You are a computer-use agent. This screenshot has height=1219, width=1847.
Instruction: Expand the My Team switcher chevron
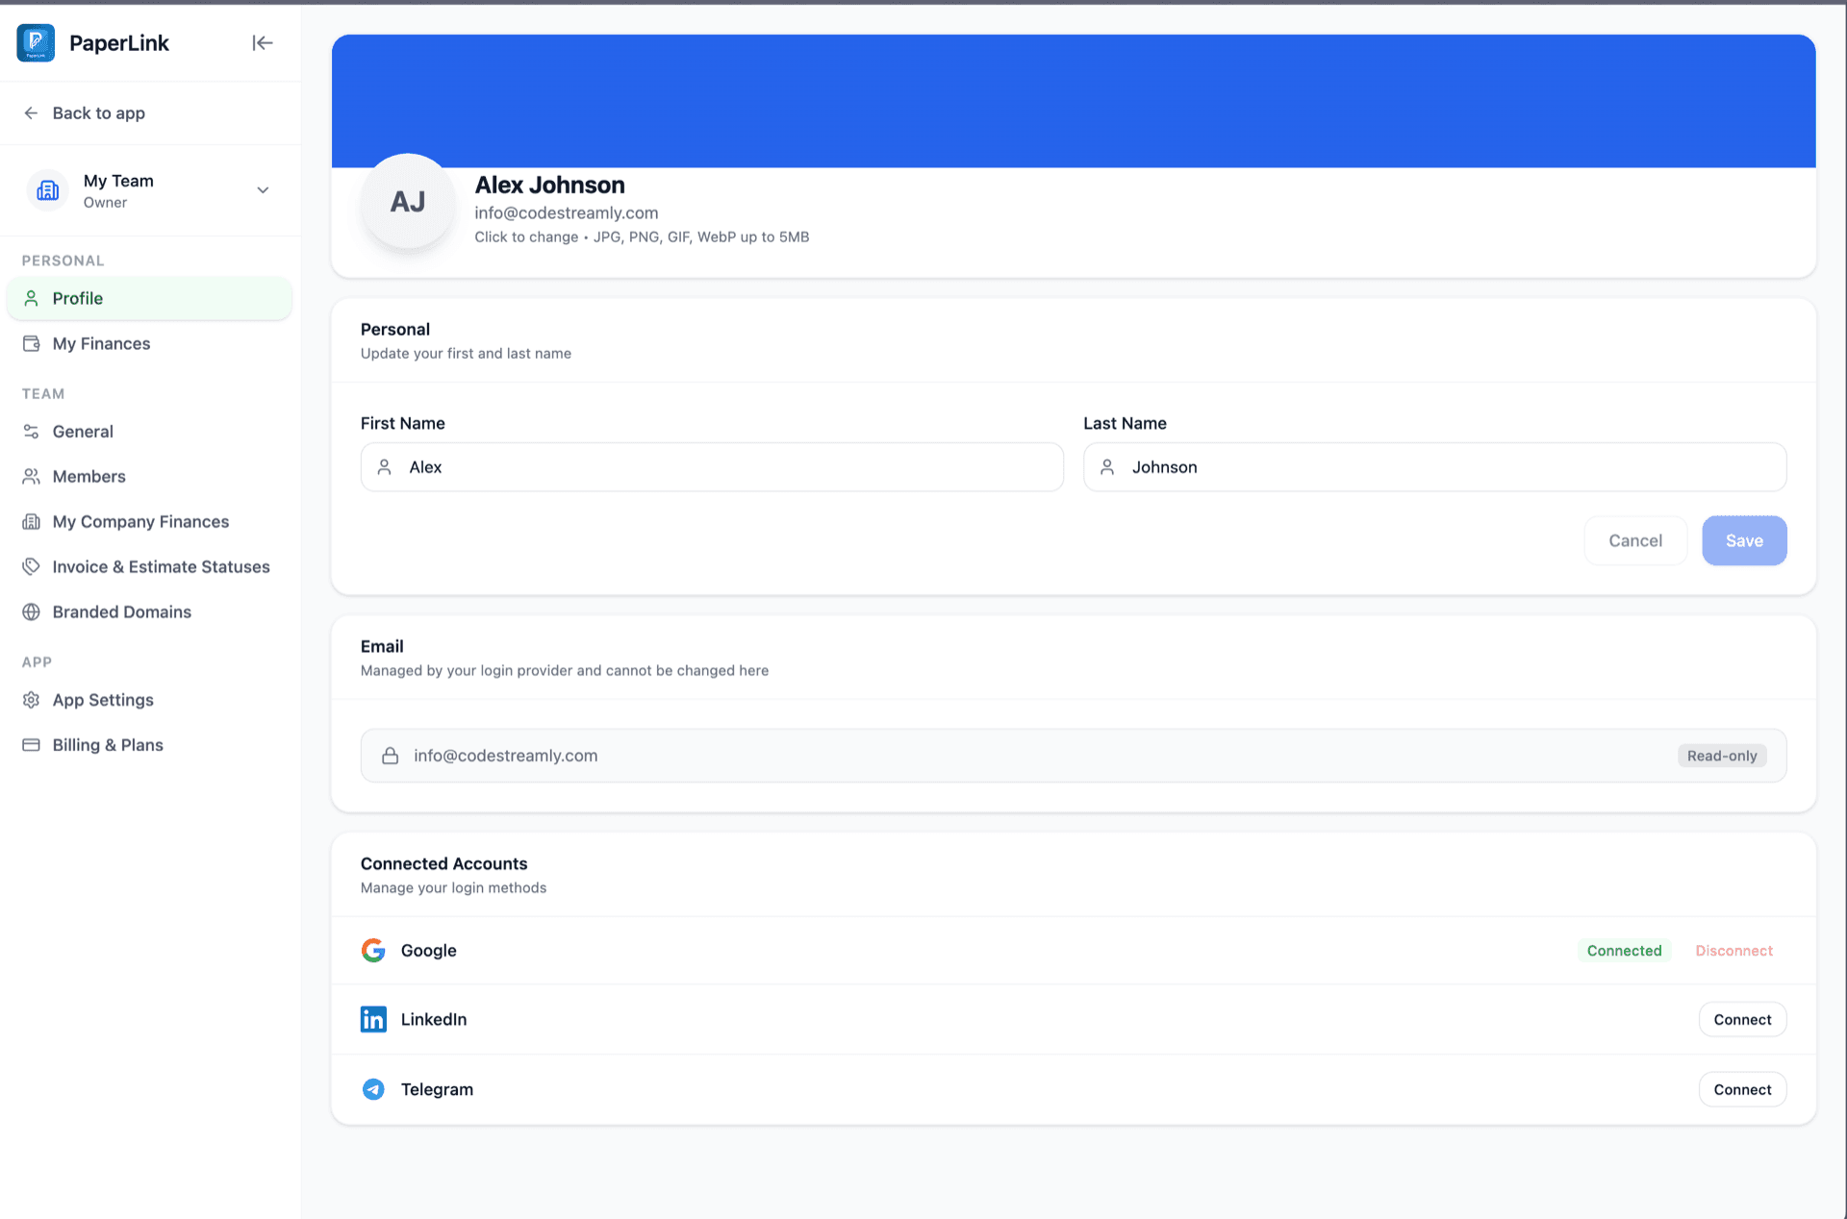coord(263,190)
